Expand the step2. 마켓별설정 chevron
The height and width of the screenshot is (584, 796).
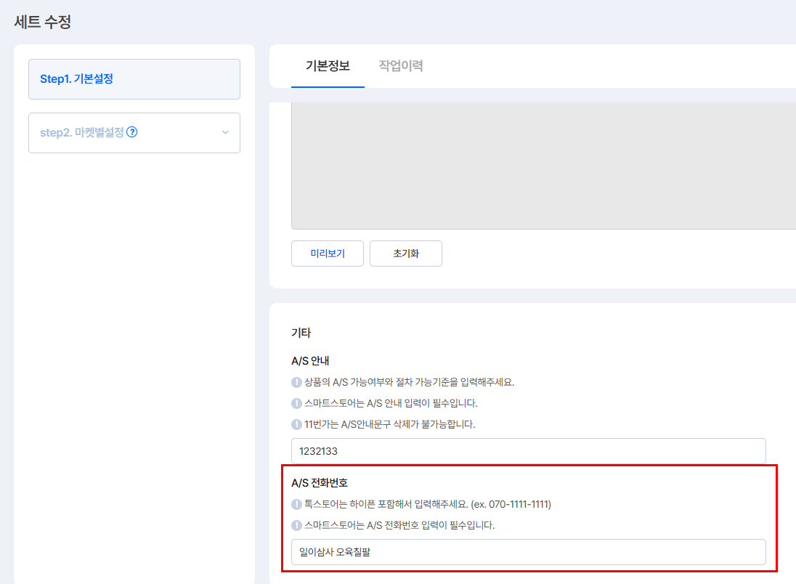(225, 132)
